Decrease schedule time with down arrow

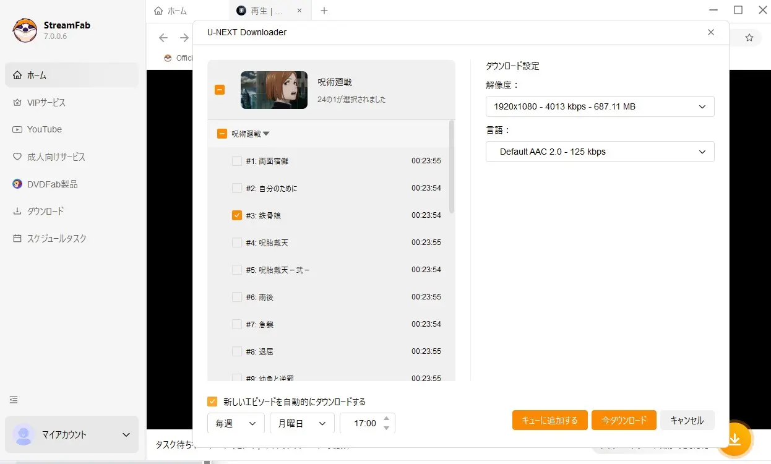tap(387, 428)
